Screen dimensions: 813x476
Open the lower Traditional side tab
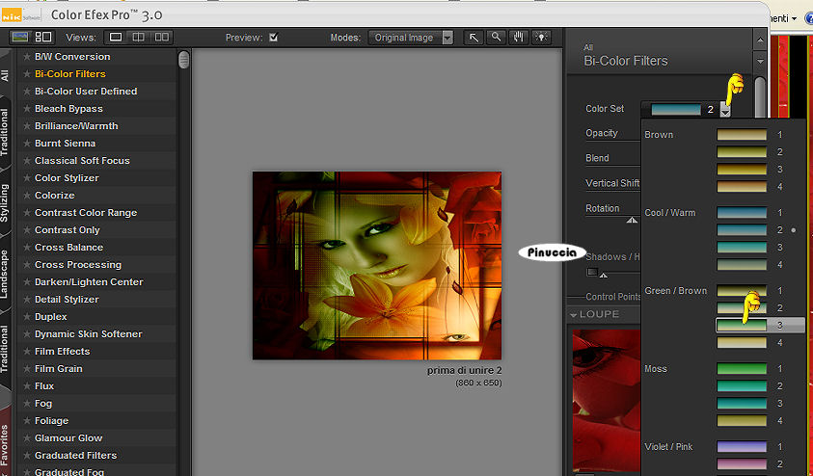coord(5,349)
